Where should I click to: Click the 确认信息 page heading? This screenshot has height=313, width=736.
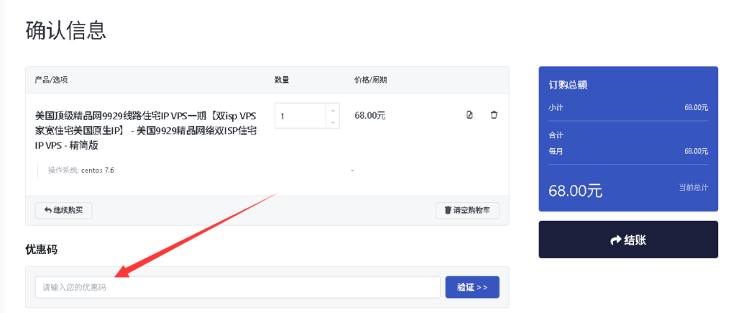click(65, 30)
